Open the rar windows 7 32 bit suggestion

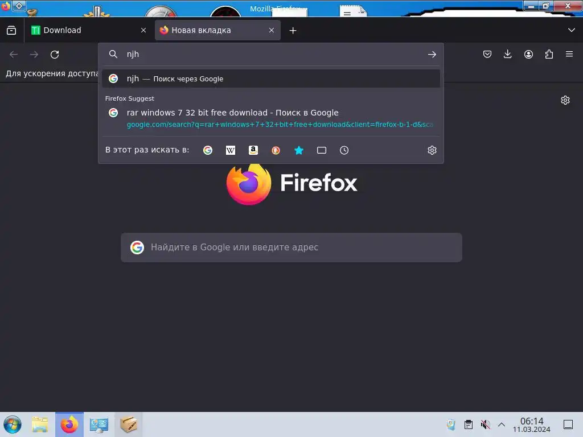coord(271,118)
